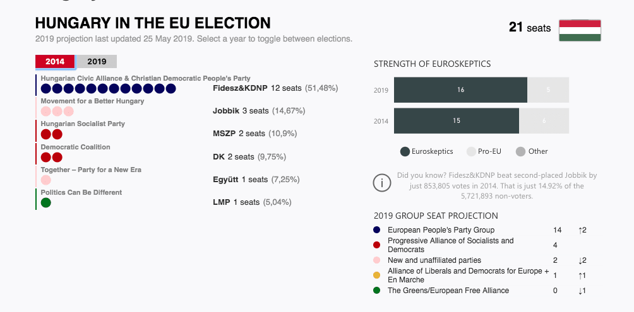Select the 2014 election tab
This screenshot has width=634, height=312.
point(55,61)
